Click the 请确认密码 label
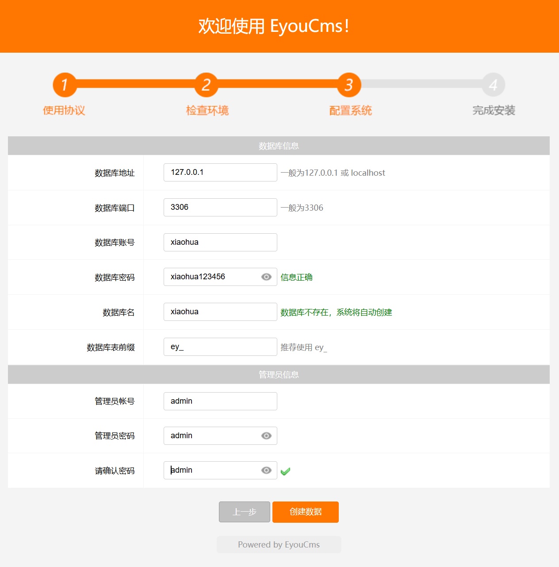 115,471
